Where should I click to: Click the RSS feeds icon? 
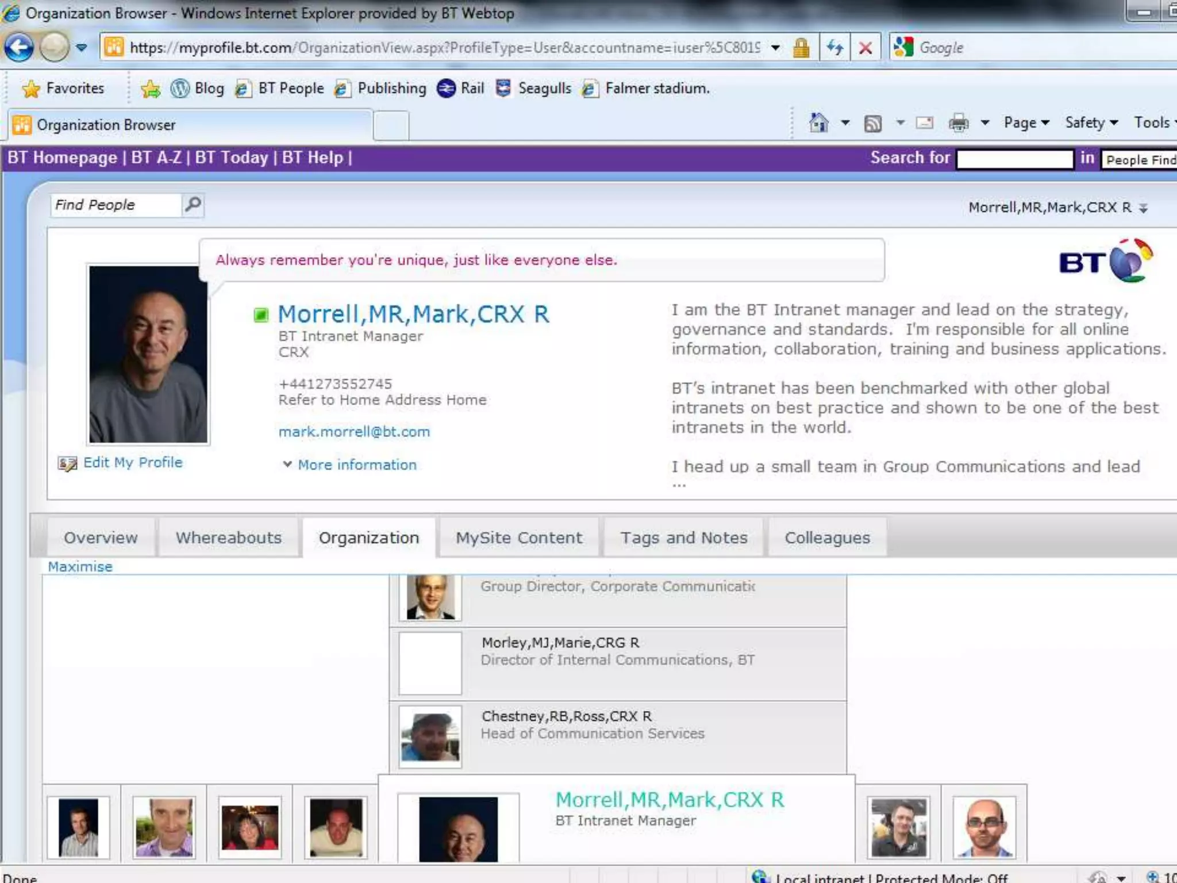[x=873, y=123]
